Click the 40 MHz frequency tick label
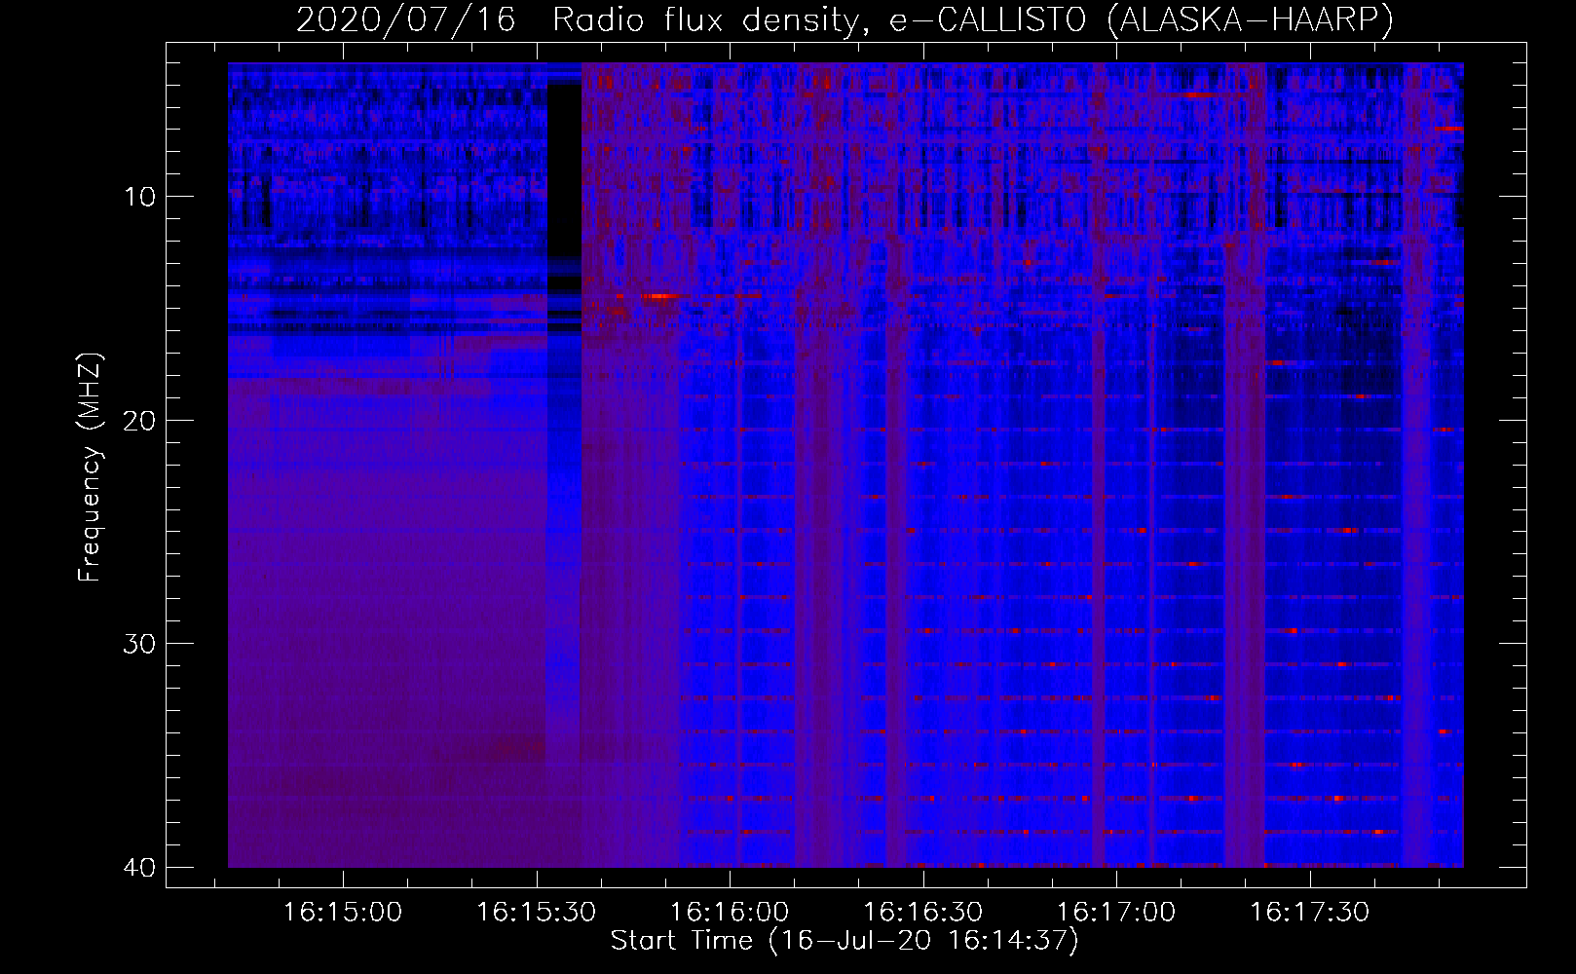Screen dimensions: 1576x974 coord(140,867)
